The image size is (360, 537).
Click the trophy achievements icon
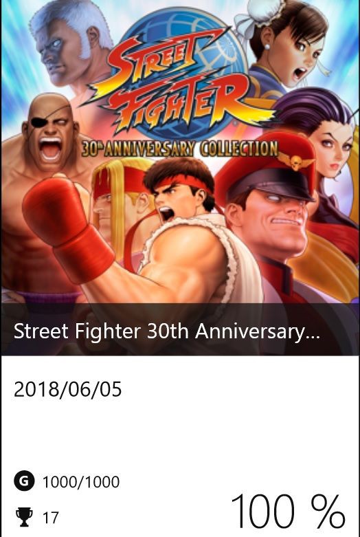(x=24, y=517)
